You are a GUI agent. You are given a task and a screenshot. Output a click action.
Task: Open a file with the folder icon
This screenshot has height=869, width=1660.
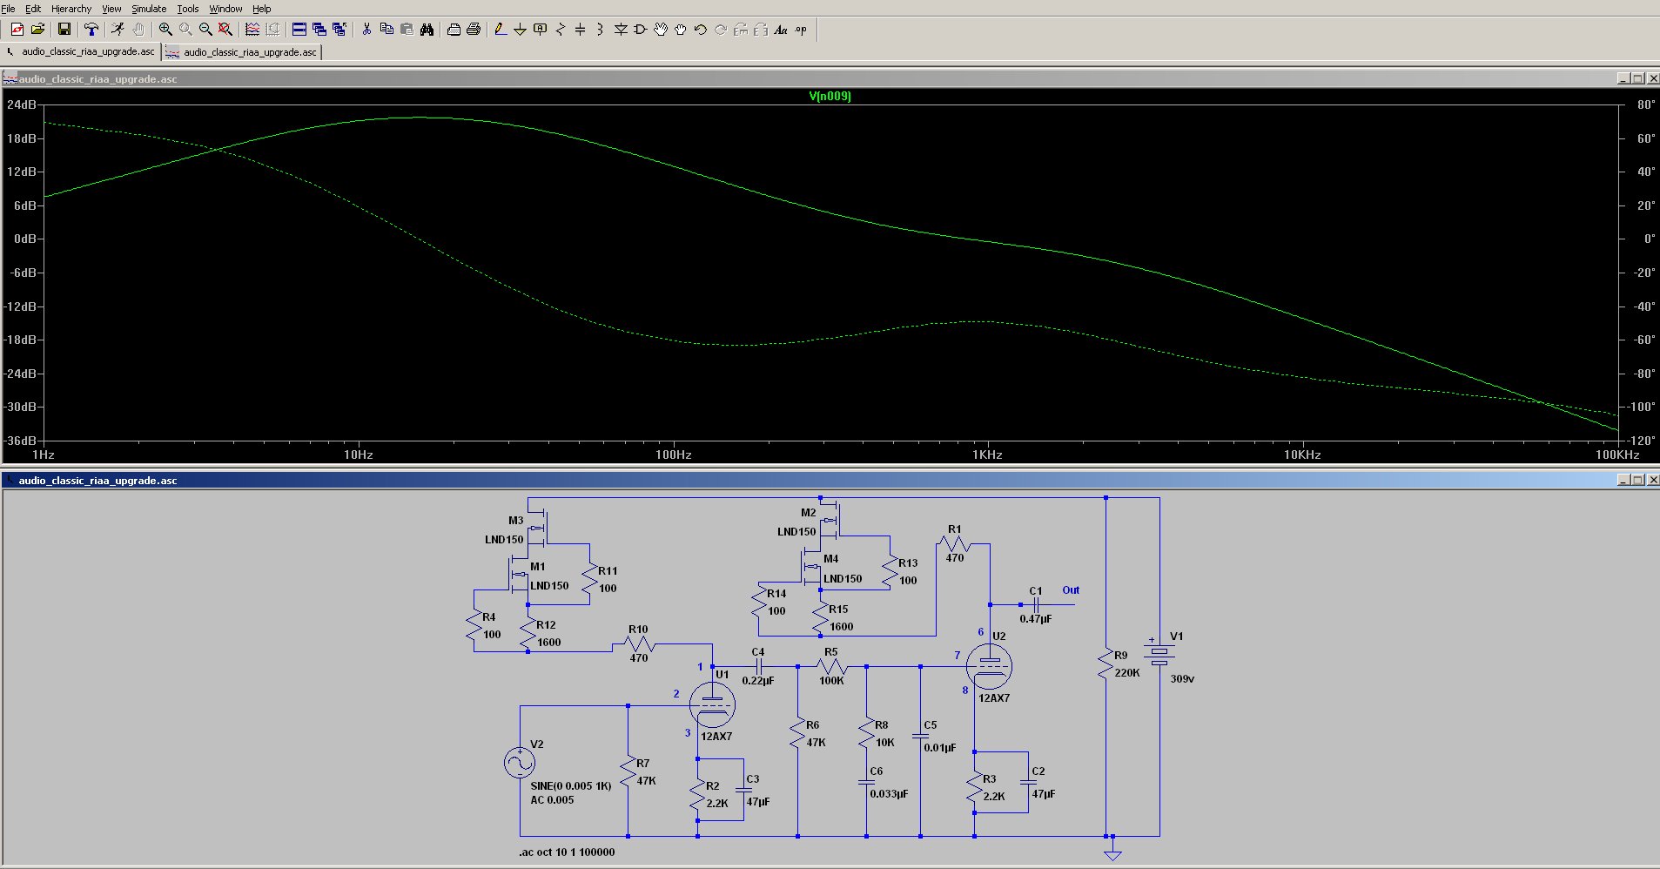[37, 30]
